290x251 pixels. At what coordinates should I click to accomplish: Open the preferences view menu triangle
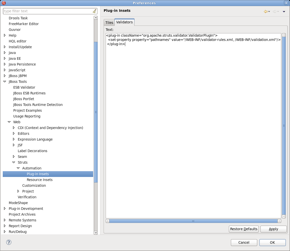coord(284,12)
